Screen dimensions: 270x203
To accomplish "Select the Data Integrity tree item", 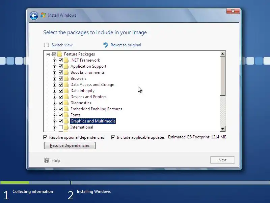I will point(82,91).
